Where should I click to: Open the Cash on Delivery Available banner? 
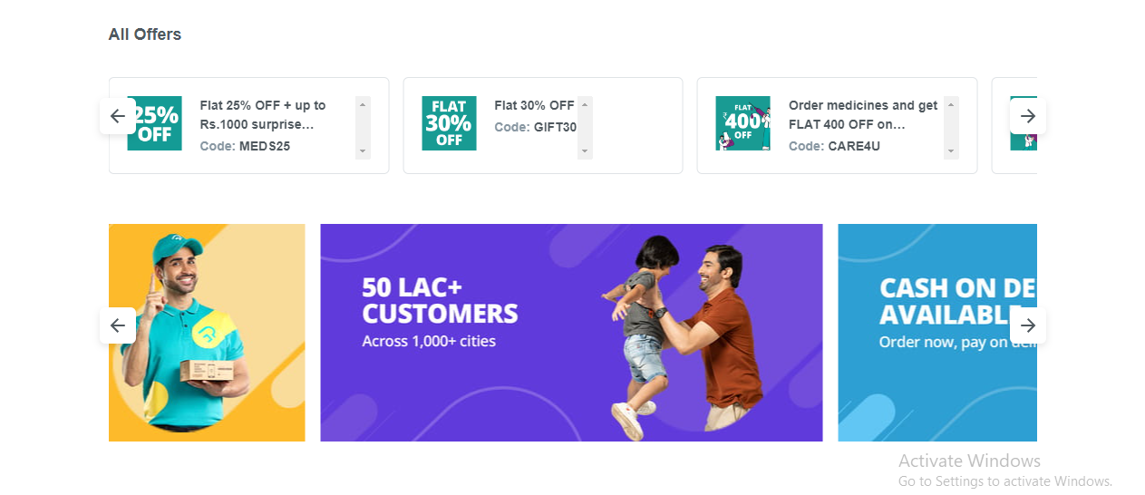[937, 333]
